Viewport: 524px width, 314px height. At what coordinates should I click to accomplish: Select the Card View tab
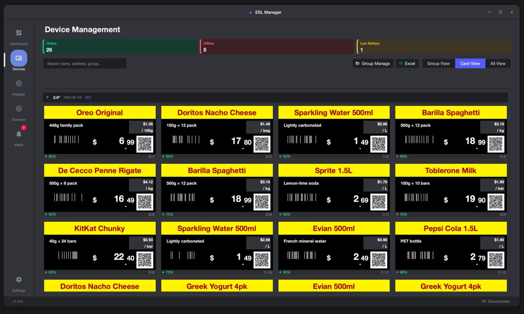click(470, 64)
